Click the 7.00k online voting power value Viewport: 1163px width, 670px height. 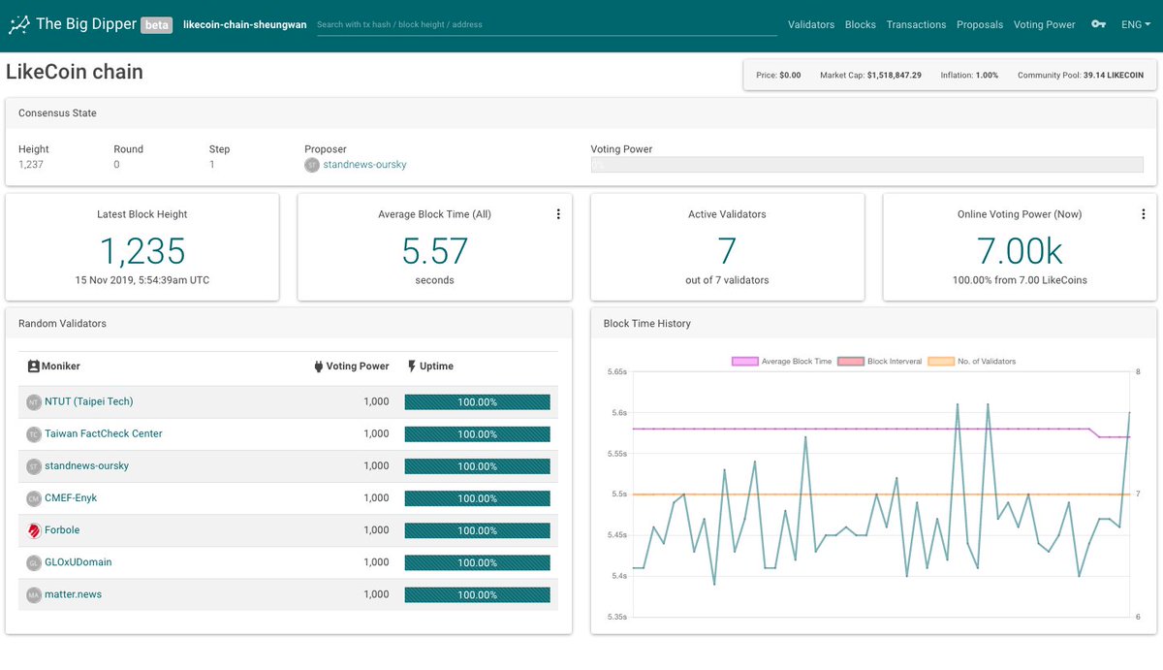(1019, 251)
